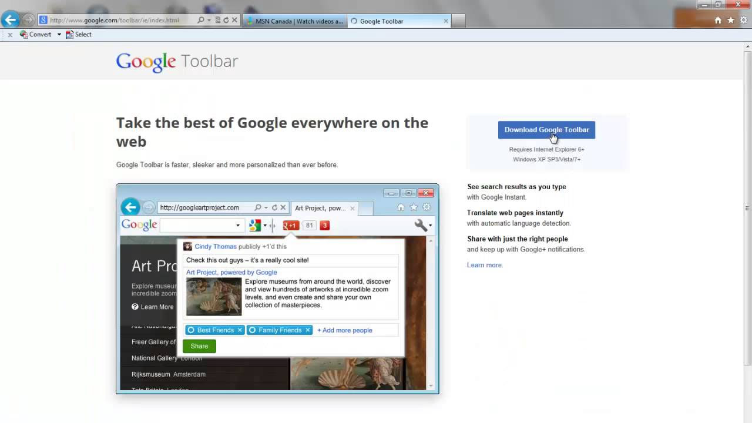Open the search box dropdown in the preview toolbar
Screen dimensions: 752x423
click(x=238, y=225)
